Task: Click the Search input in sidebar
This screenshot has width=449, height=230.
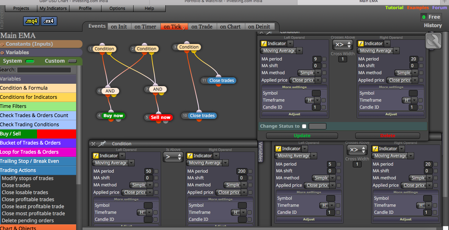Action: [x=44, y=70]
